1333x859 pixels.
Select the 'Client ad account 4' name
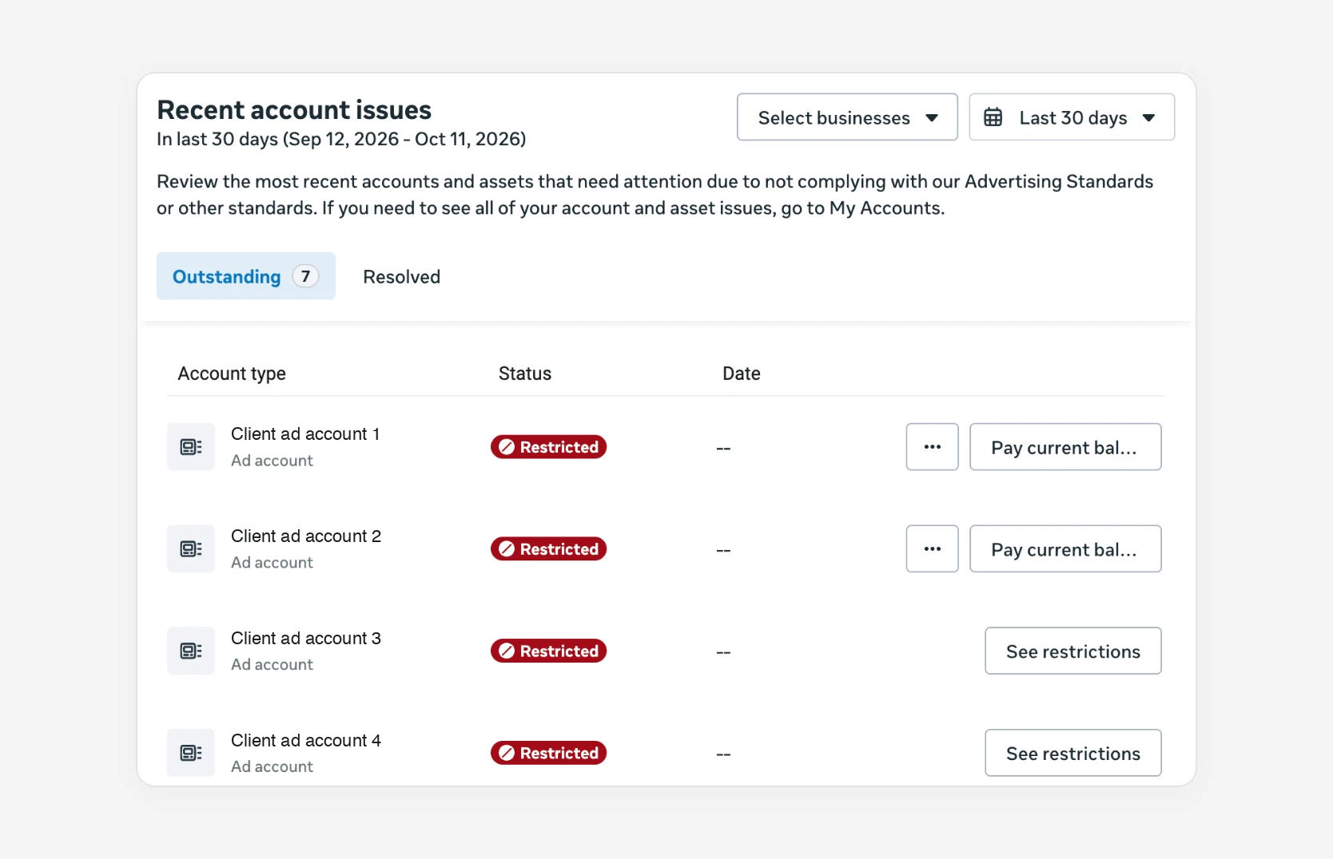click(x=306, y=741)
